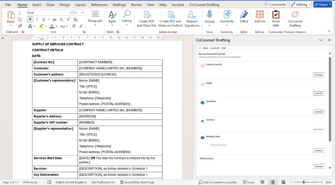
Task: Activate the Format Painter brush
Action: tap(20, 26)
